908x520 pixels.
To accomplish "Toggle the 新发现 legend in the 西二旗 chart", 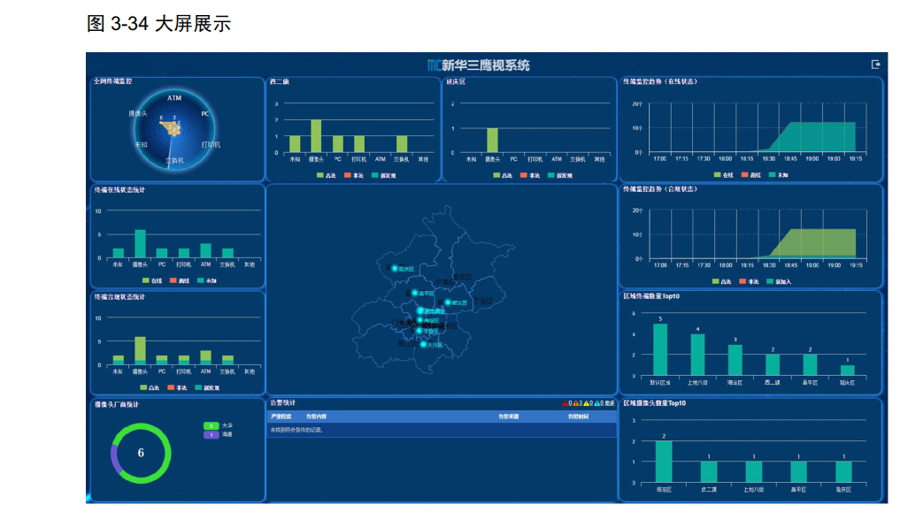I will [384, 175].
